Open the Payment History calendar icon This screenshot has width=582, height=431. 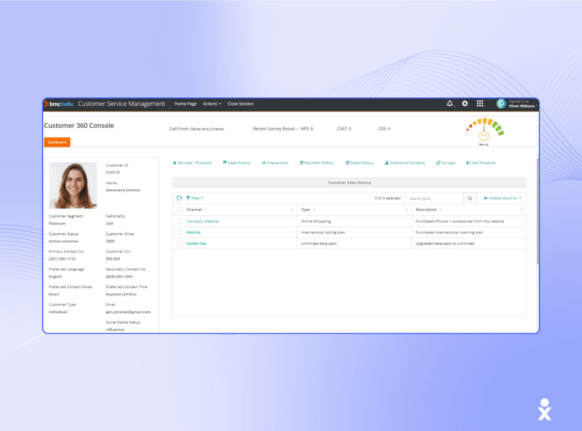(300, 163)
